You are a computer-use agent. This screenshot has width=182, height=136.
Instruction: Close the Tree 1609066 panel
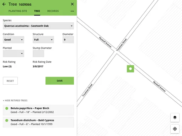coord(72,4)
